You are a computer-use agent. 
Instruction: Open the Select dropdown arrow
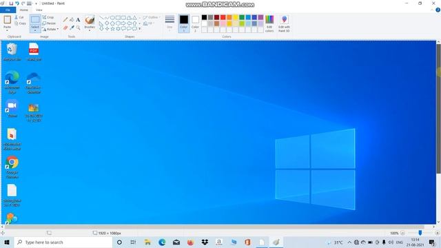[35, 30]
